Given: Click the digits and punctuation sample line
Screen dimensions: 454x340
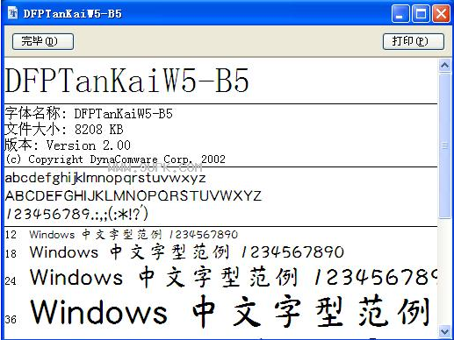Looking at the screenshot, I should coord(76,213).
